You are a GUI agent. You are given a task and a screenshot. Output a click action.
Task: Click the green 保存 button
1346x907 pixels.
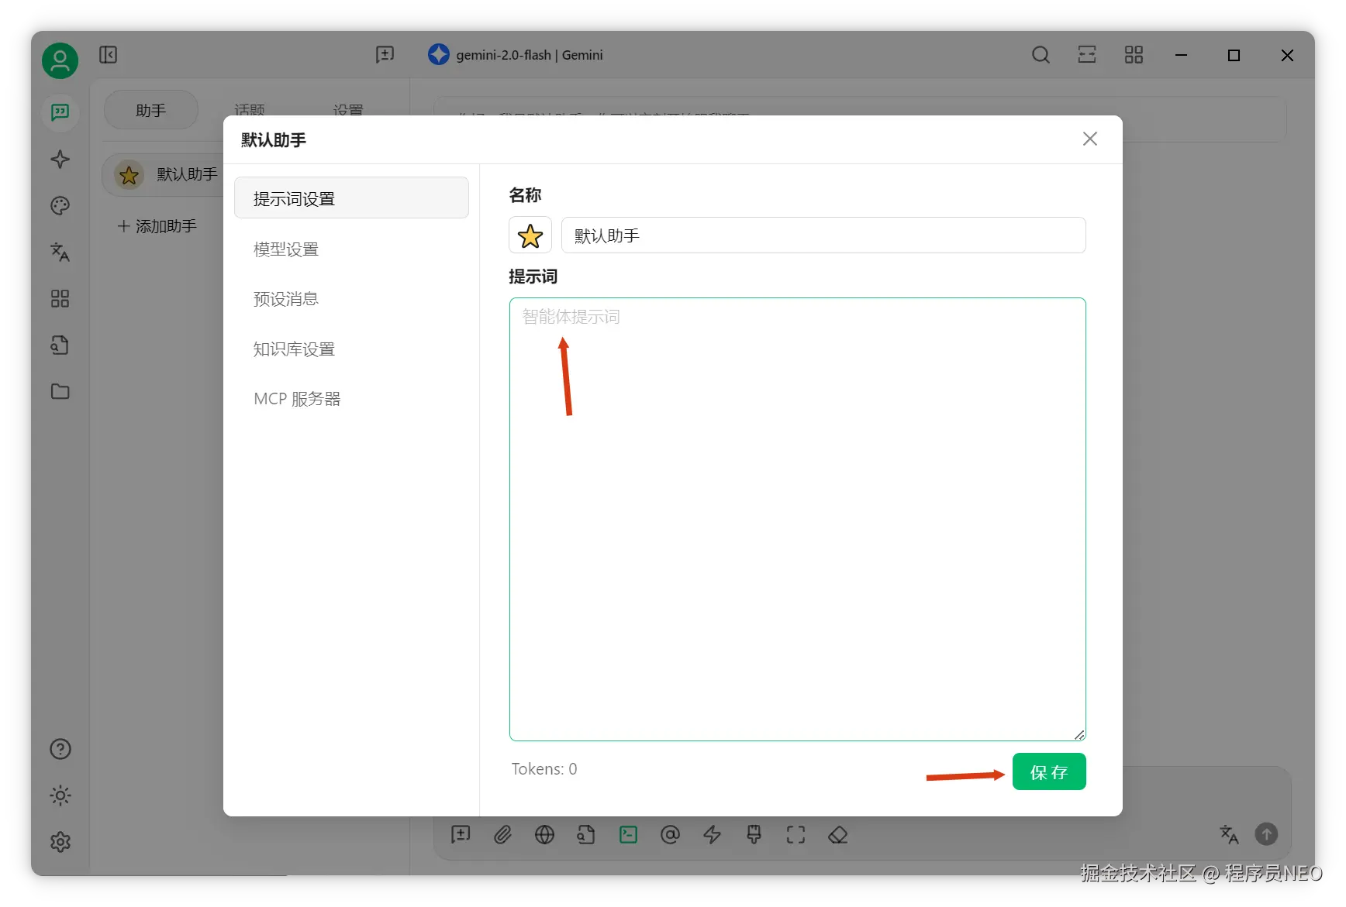coord(1049,772)
